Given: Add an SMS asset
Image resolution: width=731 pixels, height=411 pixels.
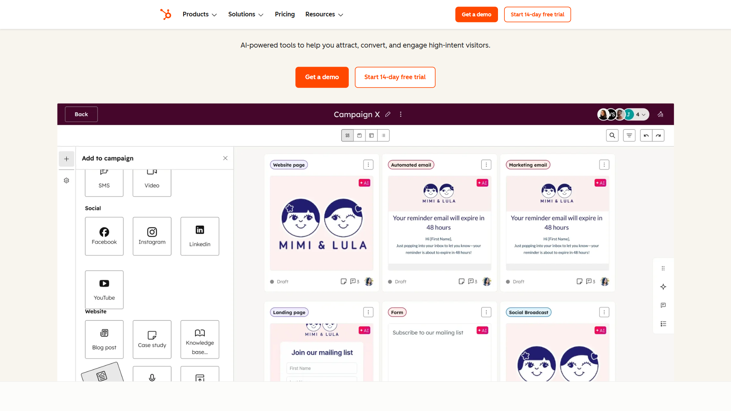Looking at the screenshot, I should 104,183.
